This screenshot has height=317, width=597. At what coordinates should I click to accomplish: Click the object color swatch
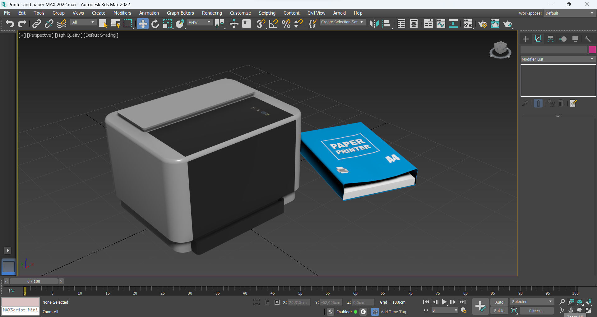tap(592, 50)
